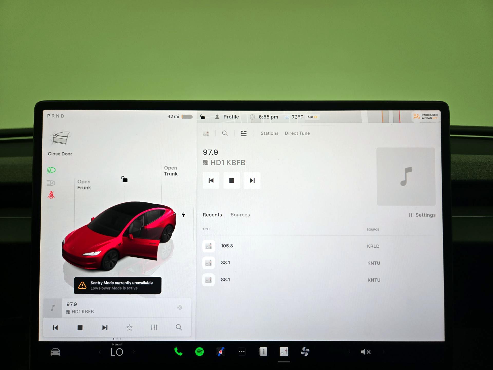493x370 pixels.
Task: Toggle the auto high beam icon
Action: [51, 183]
